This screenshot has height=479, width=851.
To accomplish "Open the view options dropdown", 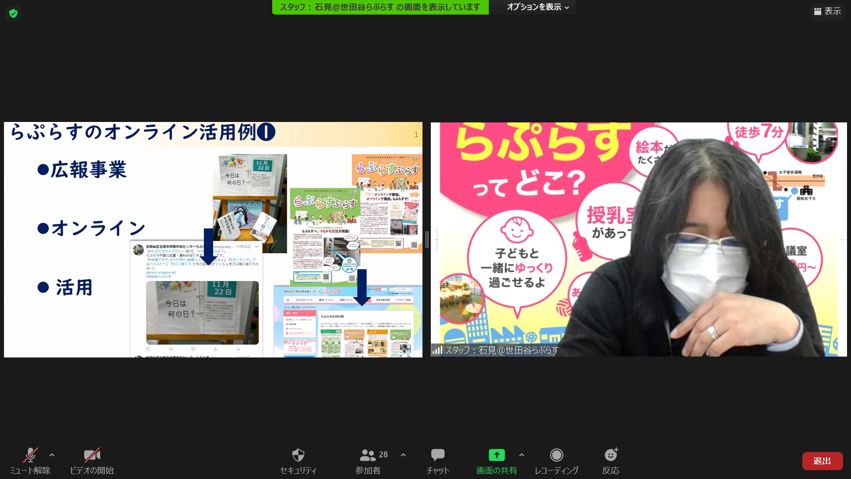I will point(538,7).
